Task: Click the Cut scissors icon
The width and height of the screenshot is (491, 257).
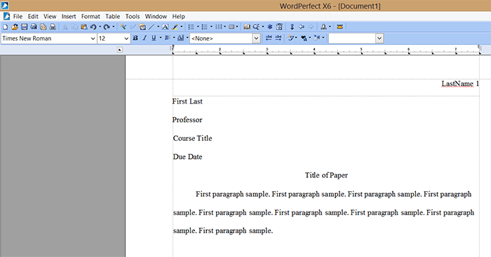Action: point(65,27)
